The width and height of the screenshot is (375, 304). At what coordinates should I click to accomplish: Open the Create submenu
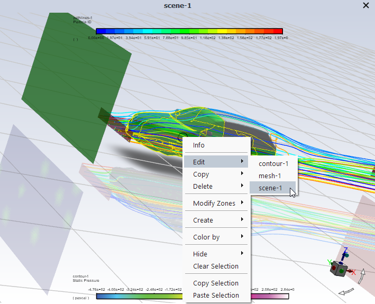click(216, 220)
